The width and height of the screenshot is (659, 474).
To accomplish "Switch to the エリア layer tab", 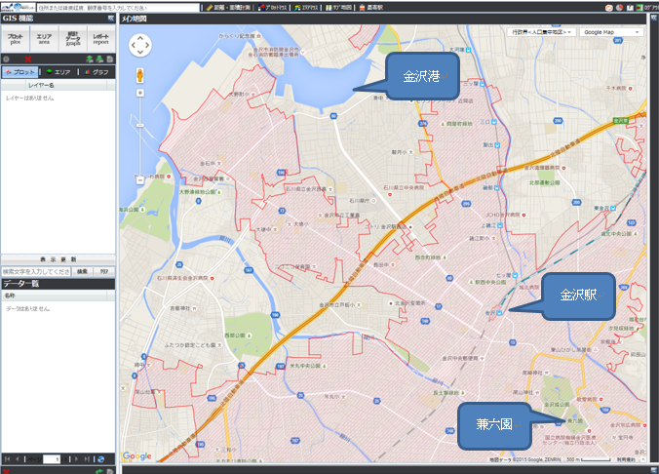I will [x=58, y=72].
